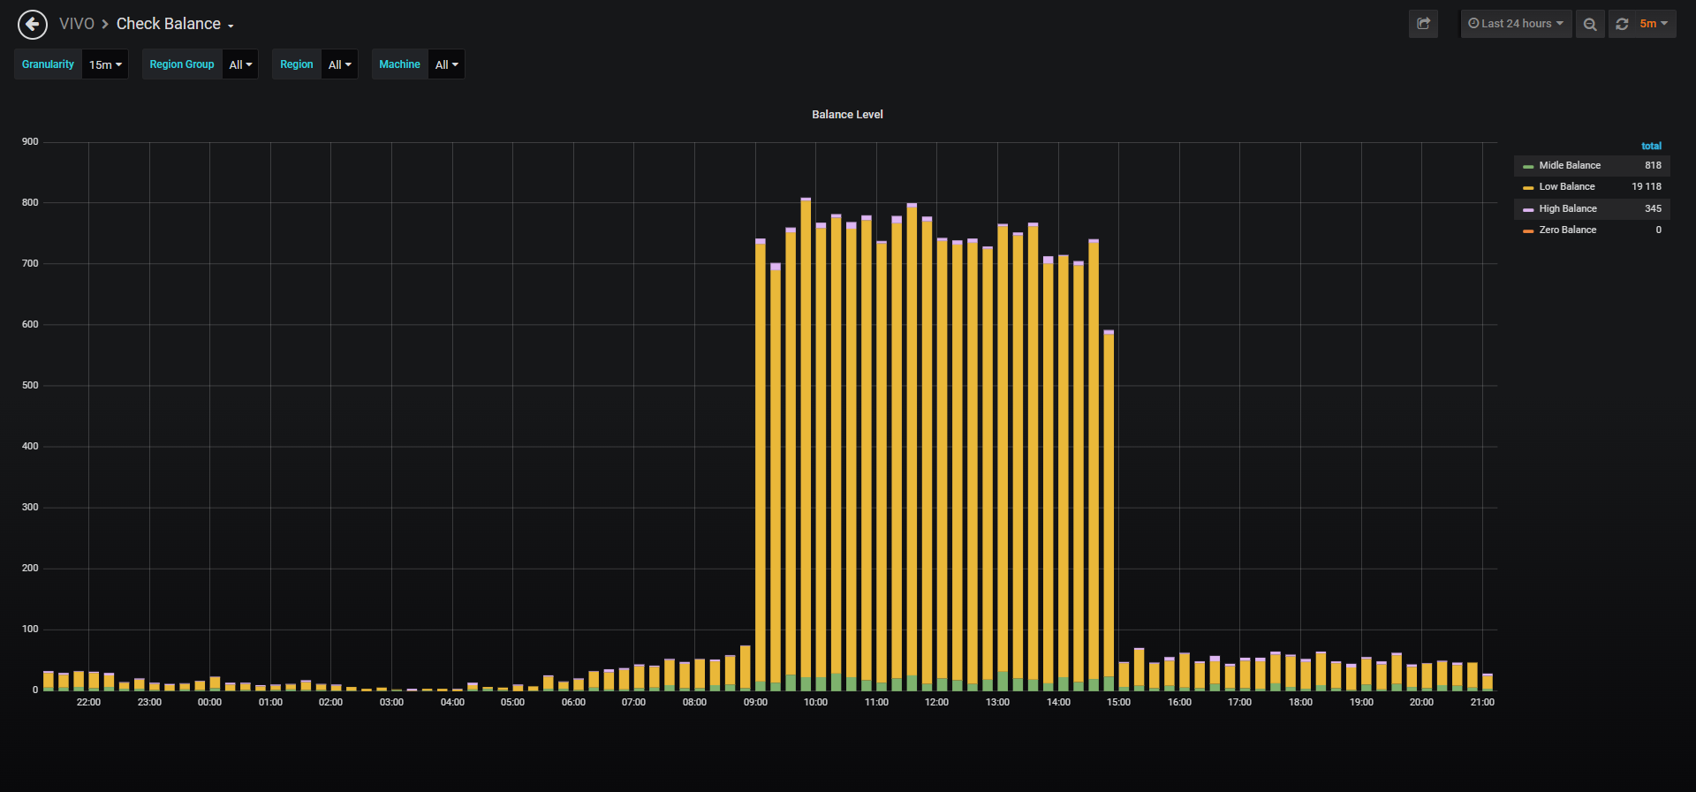The image size is (1696, 792).
Task: Expand the Granularity 15m dropdown
Action: [105, 64]
